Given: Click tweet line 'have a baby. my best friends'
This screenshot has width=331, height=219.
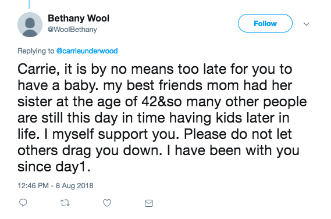Looking at the screenshot, I should click(x=155, y=85).
